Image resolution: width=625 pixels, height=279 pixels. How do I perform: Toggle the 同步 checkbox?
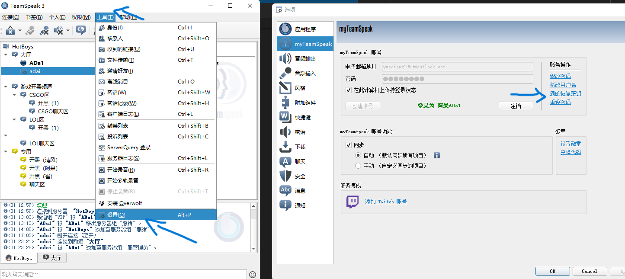[349, 145]
